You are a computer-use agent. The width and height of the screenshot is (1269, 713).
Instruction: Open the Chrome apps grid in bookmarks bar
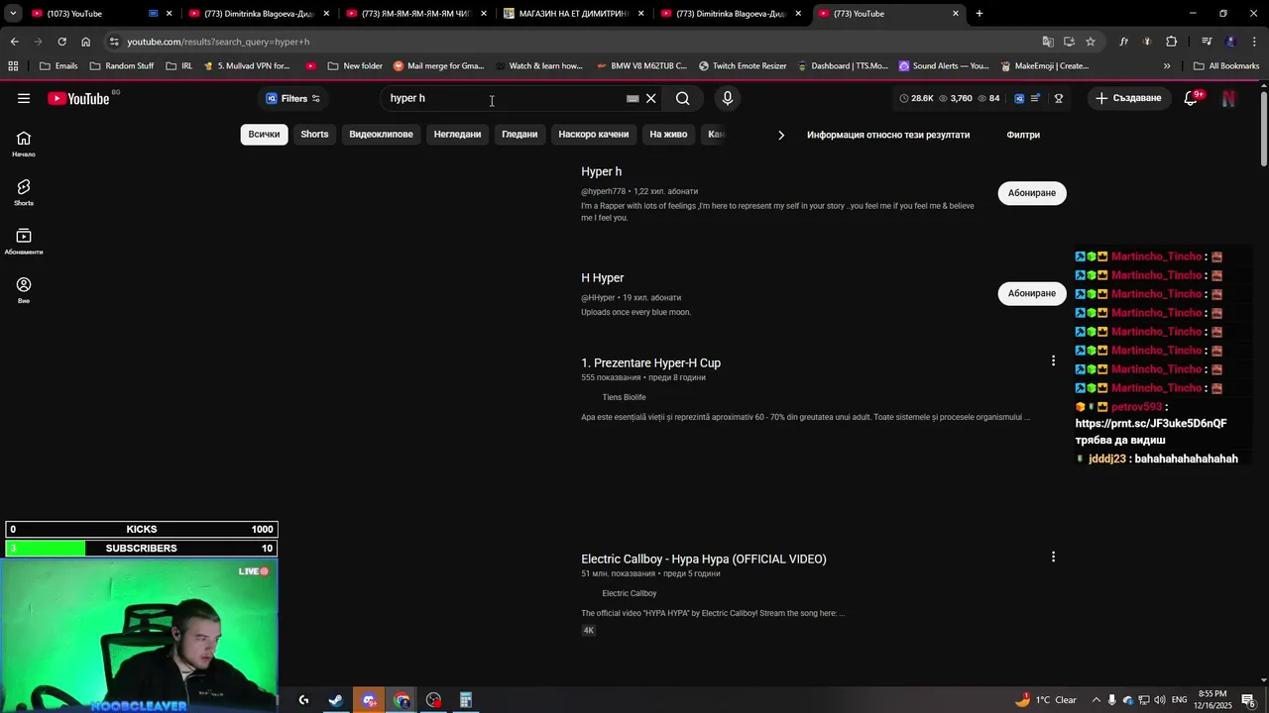point(13,66)
